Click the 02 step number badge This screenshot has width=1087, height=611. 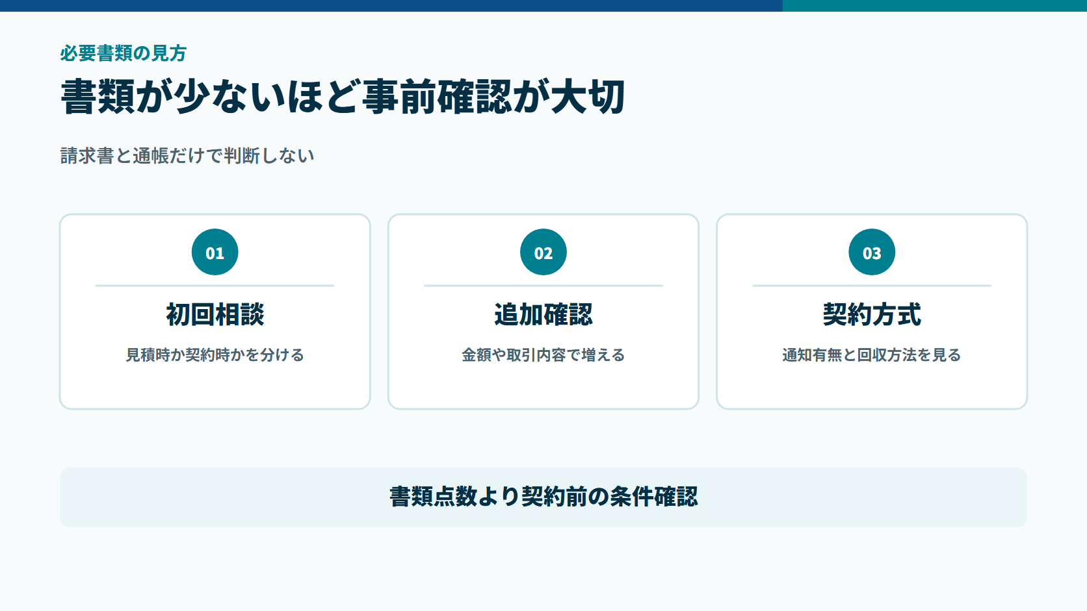(543, 252)
